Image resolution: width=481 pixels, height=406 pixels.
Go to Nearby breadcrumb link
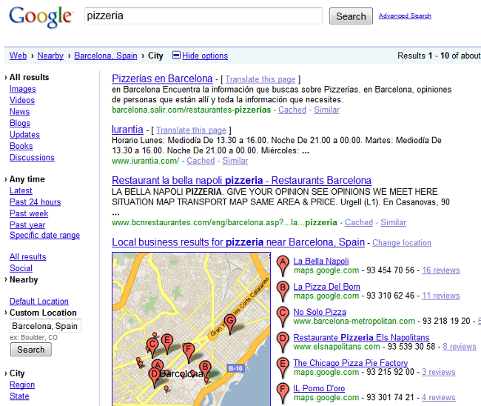point(50,56)
